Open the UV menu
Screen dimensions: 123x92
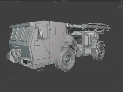(23, 1)
